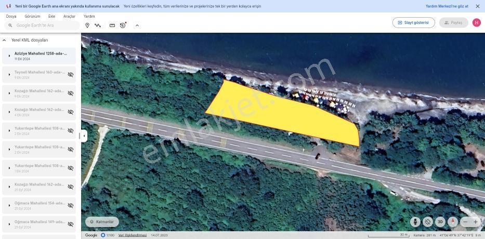The width and height of the screenshot is (485, 239).
Task: Zoom in with the plus button
Action: 476,222
